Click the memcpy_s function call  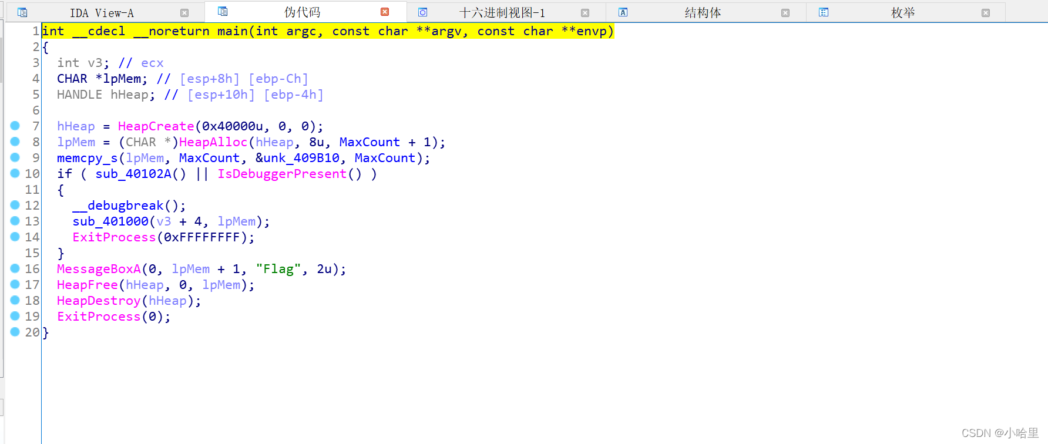(x=88, y=158)
